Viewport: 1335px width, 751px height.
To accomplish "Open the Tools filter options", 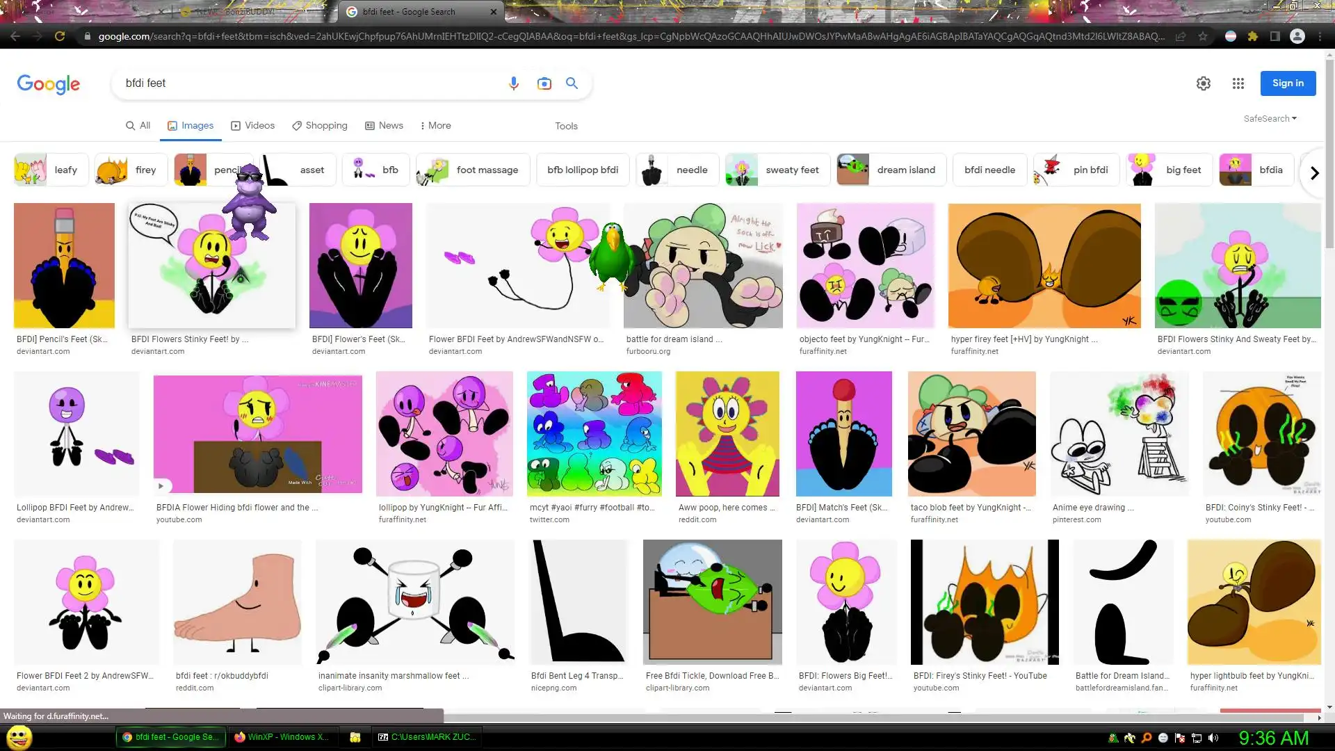I will [x=566, y=126].
